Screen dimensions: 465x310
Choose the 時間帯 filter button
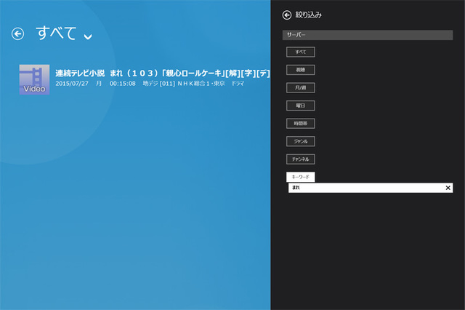[300, 123]
